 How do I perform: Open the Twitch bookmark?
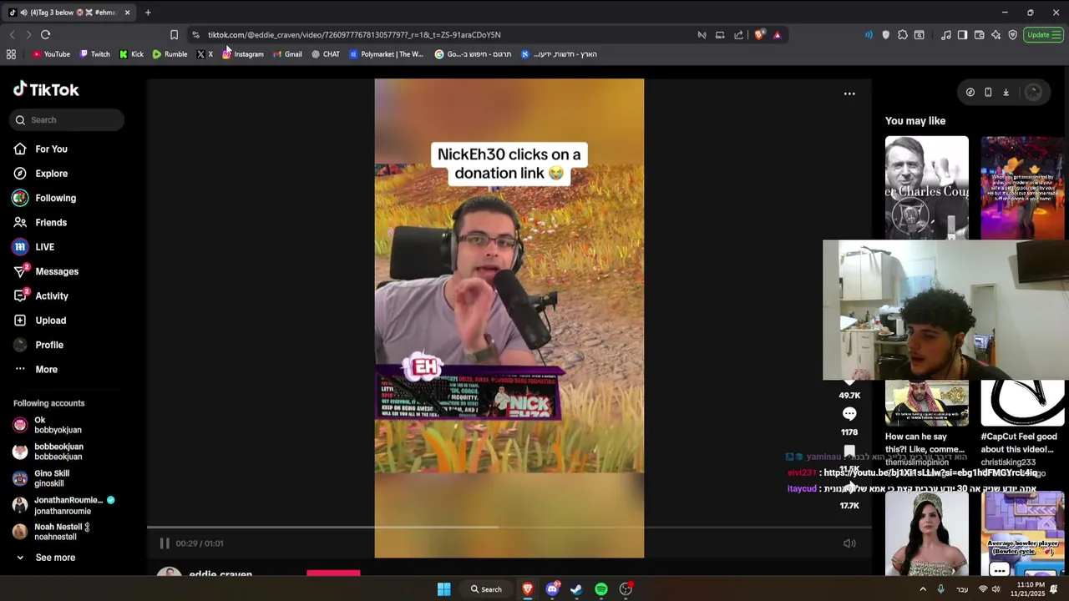(x=94, y=54)
